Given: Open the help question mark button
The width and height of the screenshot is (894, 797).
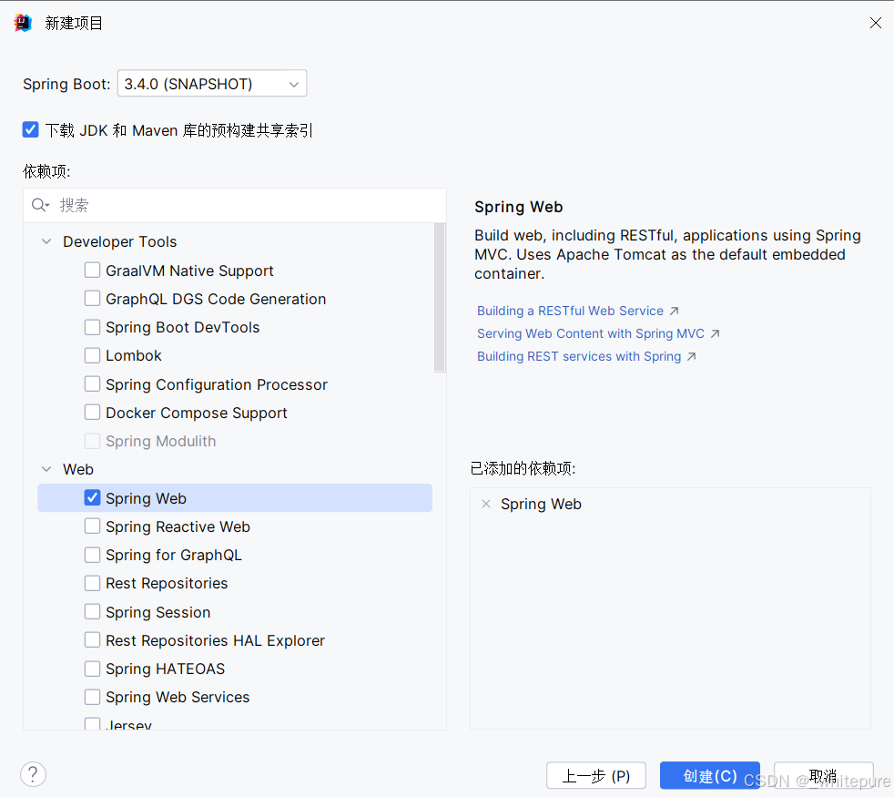Looking at the screenshot, I should pyautogui.click(x=33, y=774).
